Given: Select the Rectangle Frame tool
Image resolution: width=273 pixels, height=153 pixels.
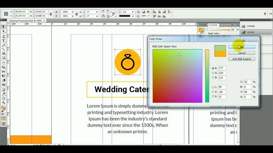Looking at the screenshot, I should click(3, 54).
